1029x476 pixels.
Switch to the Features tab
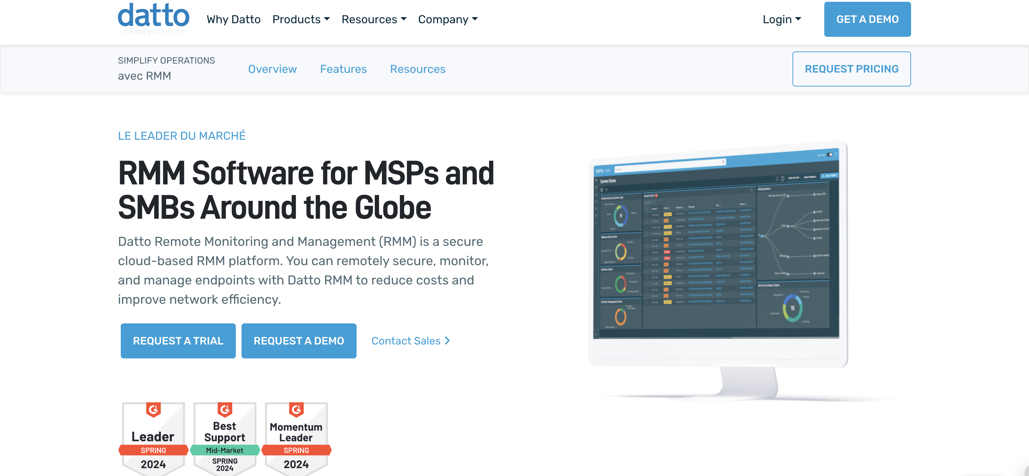click(x=343, y=69)
